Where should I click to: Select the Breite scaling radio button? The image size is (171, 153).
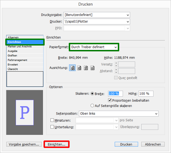click(92, 94)
